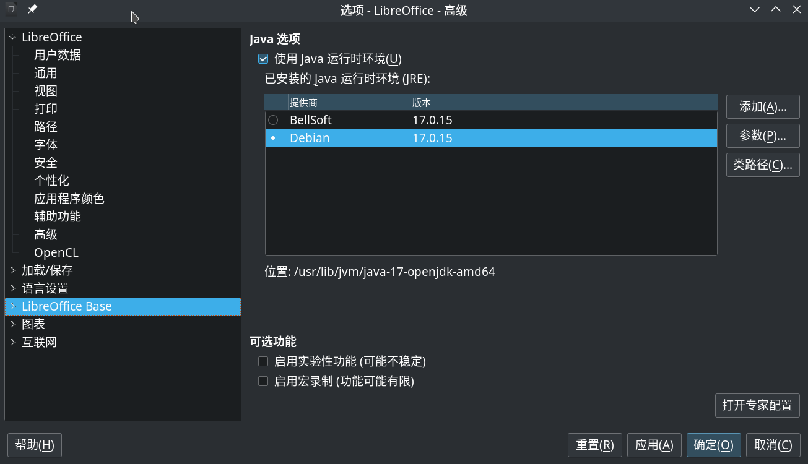808x464 pixels.
Task: Sort by the 提供商 column header
Action: 349,103
